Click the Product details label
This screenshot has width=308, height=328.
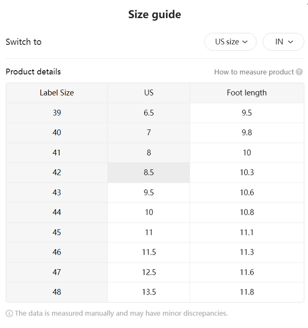(x=33, y=72)
